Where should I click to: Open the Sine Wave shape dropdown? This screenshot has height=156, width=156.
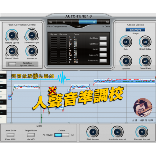point(135,30)
